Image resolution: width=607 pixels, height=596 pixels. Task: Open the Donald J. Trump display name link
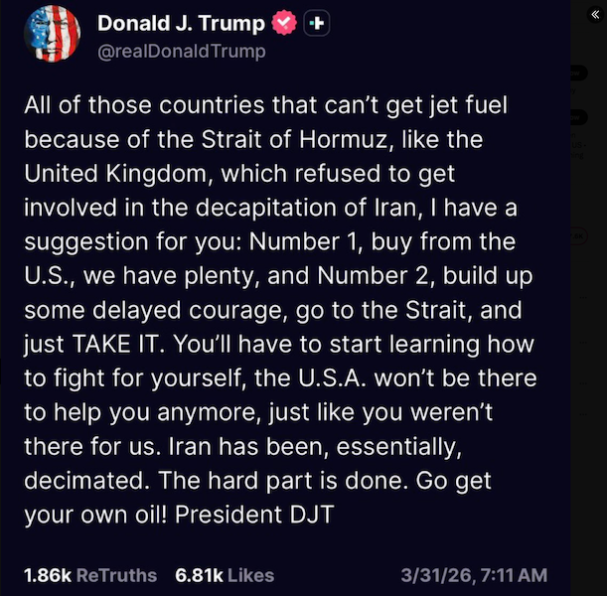click(182, 25)
